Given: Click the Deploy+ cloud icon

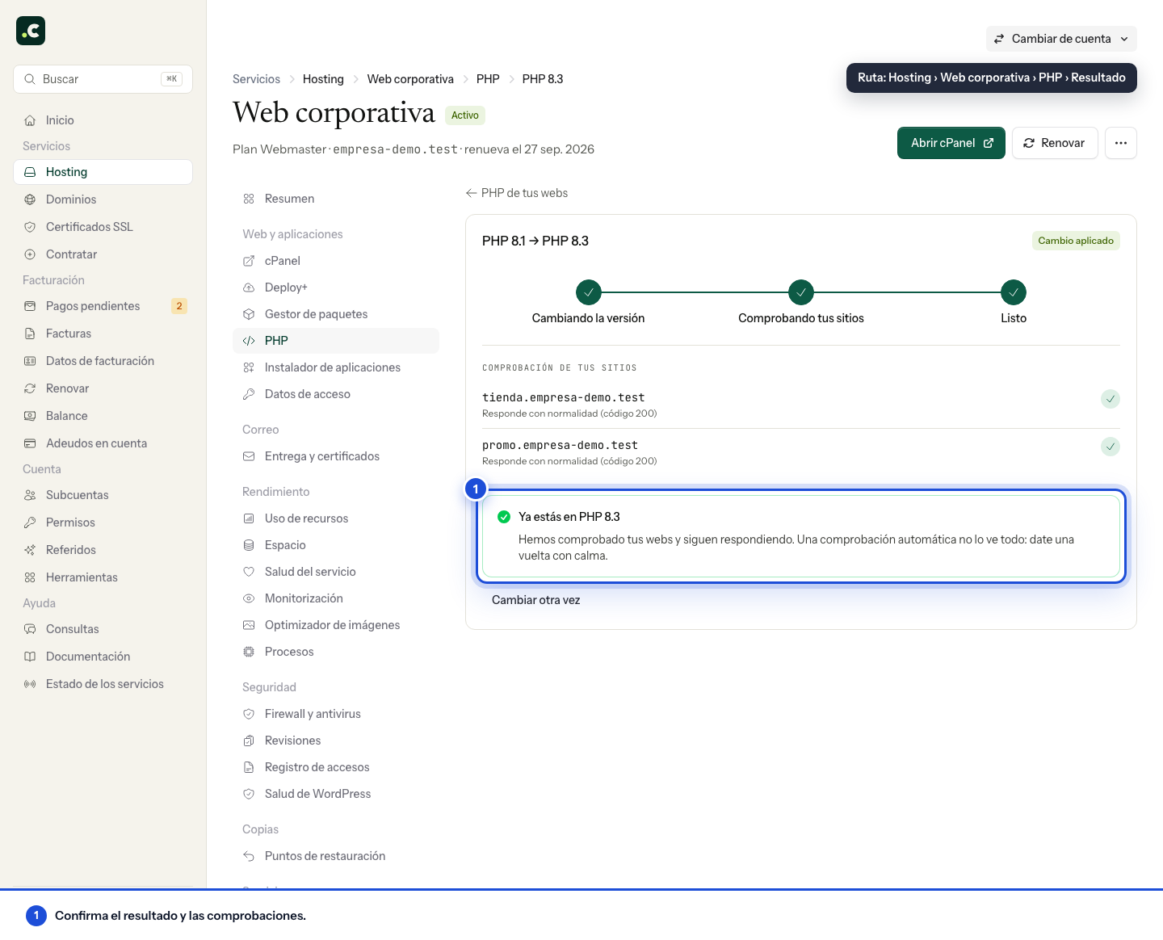Looking at the screenshot, I should point(249,287).
